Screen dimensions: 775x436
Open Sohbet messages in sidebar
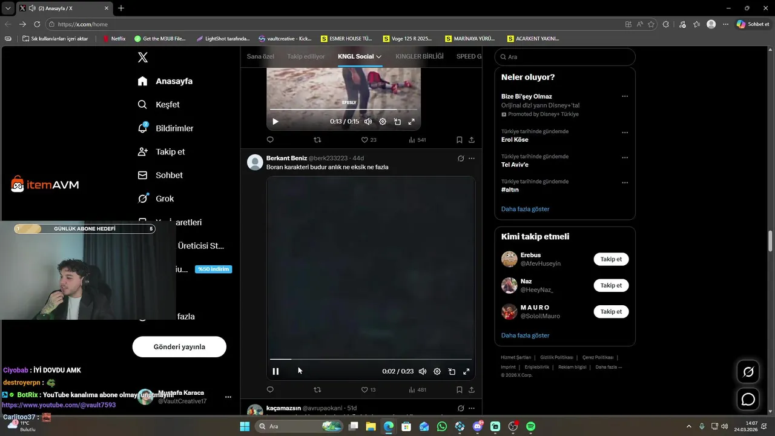160,175
